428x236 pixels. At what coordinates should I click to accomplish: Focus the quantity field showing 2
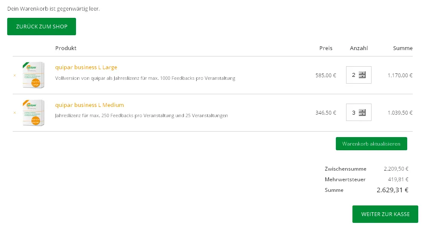tap(353, 75)
